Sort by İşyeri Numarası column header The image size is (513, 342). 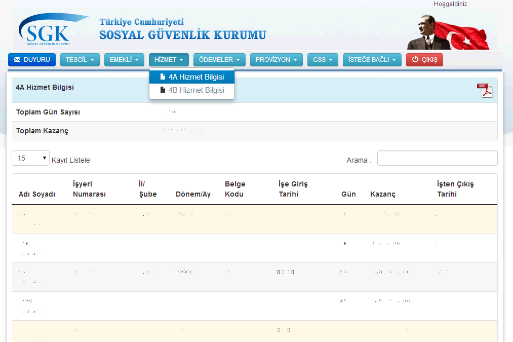89,189
